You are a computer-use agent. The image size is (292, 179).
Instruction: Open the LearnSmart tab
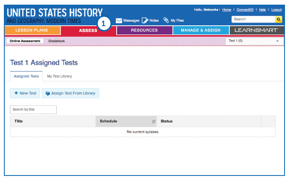[257, 30]
